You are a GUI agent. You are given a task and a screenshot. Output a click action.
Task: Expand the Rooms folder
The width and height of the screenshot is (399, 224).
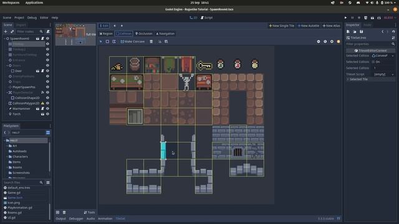7,167
